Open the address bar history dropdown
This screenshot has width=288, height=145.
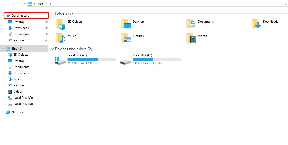click(x=286, y=4)
